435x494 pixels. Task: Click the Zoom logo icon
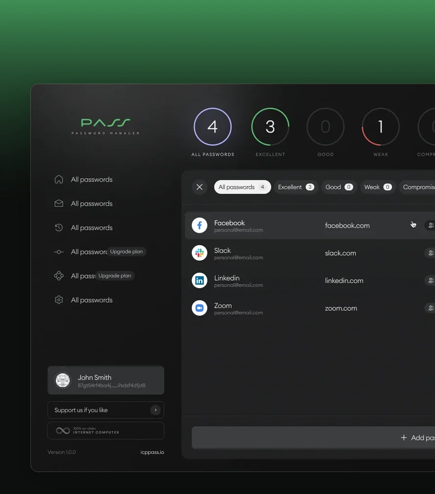[x=199, y=308]
